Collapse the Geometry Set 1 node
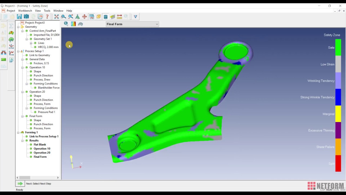346x195 pixels. [27, 39]
